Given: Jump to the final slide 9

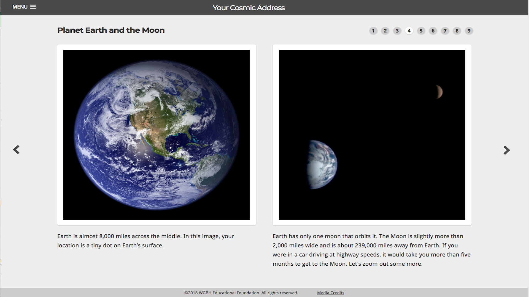Looking at the screenshot, I should click(x=469, y=31).
